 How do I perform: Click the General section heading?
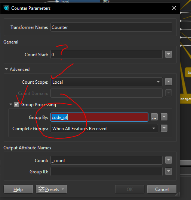coord(11,42)
